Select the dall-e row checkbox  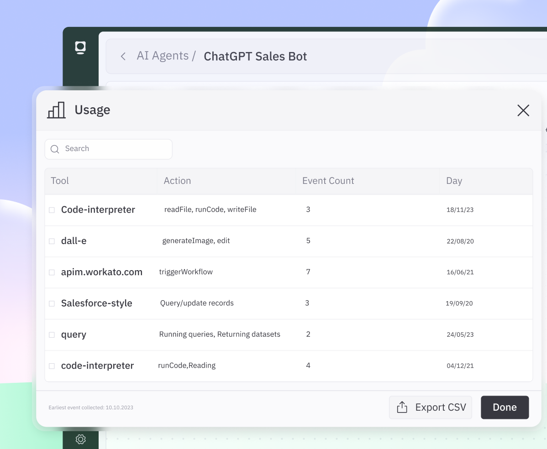[52, 241]
